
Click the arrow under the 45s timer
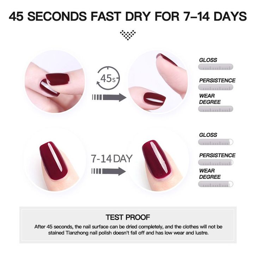tap(109, 97)
